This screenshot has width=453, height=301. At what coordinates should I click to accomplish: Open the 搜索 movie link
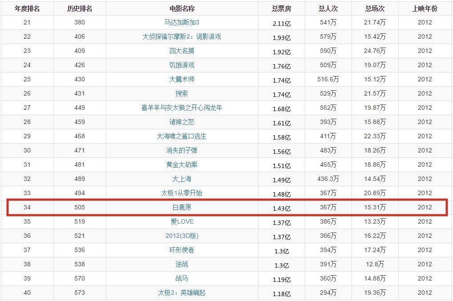(182, 93)
